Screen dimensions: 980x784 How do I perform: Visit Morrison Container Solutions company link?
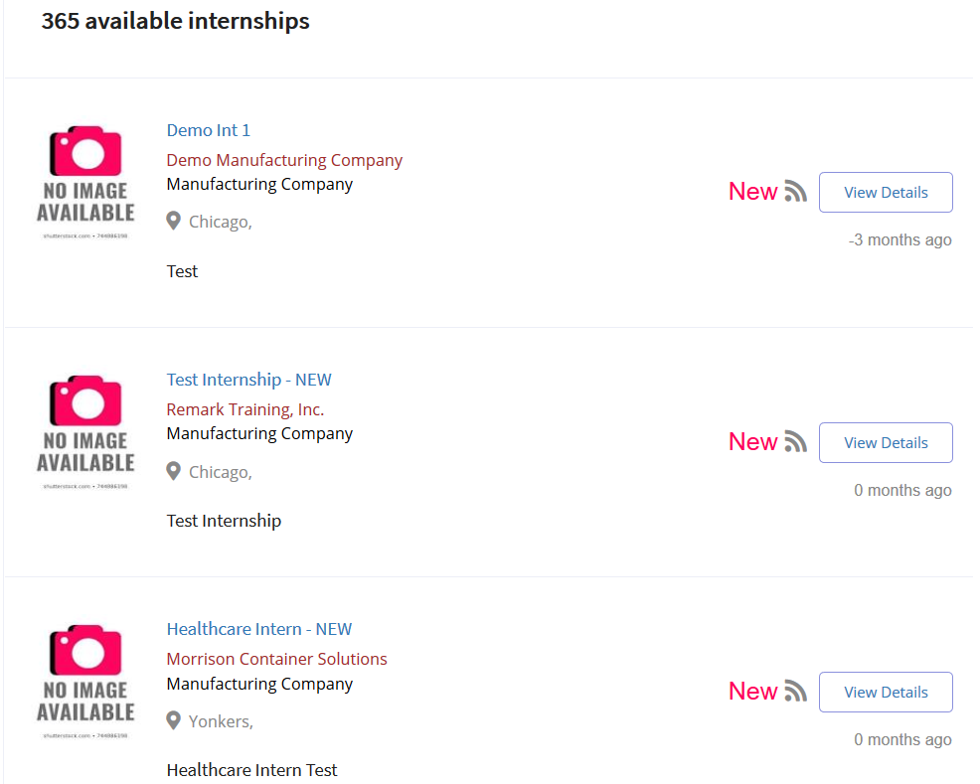(x=277, y=659)
